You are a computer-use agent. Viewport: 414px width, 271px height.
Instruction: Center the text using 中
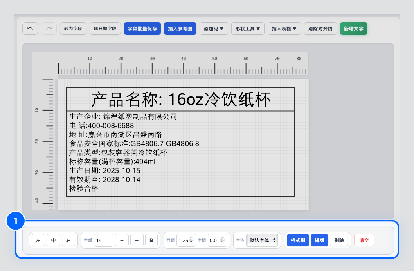[x=53, y=240]
